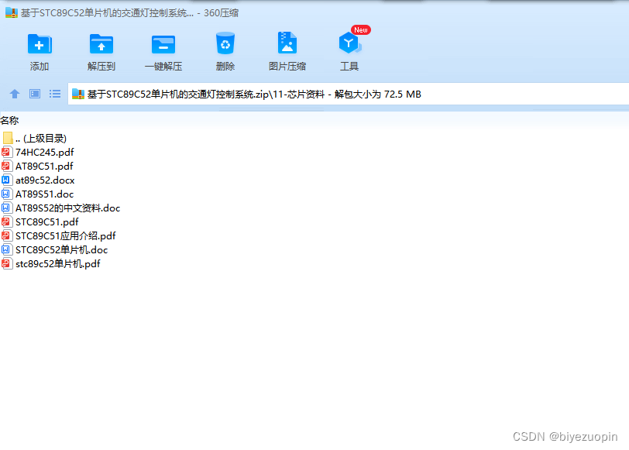
Task: Open the 工具 tools icon
Action: tap(349, 43)
